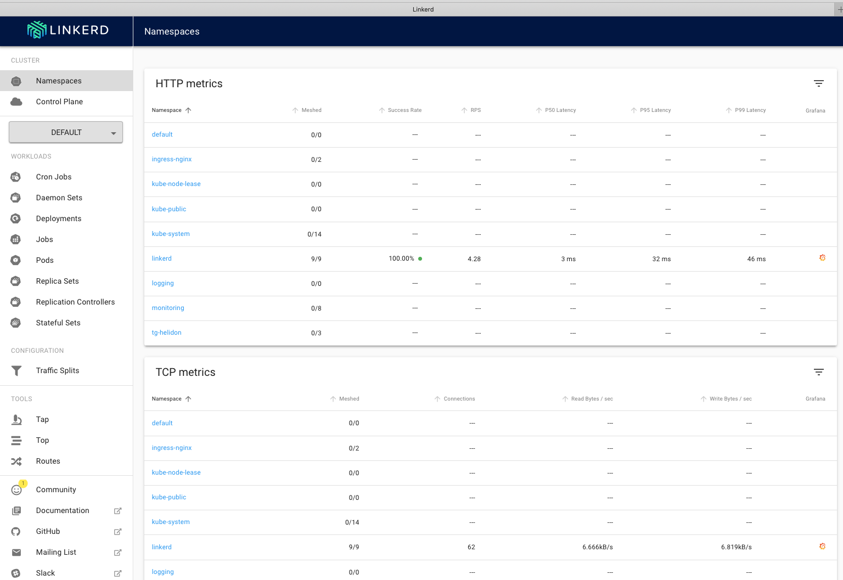Screen dimensions: 843x580
Task: Open default namespace in TCP metrics
Action: (x=162, y=423)
